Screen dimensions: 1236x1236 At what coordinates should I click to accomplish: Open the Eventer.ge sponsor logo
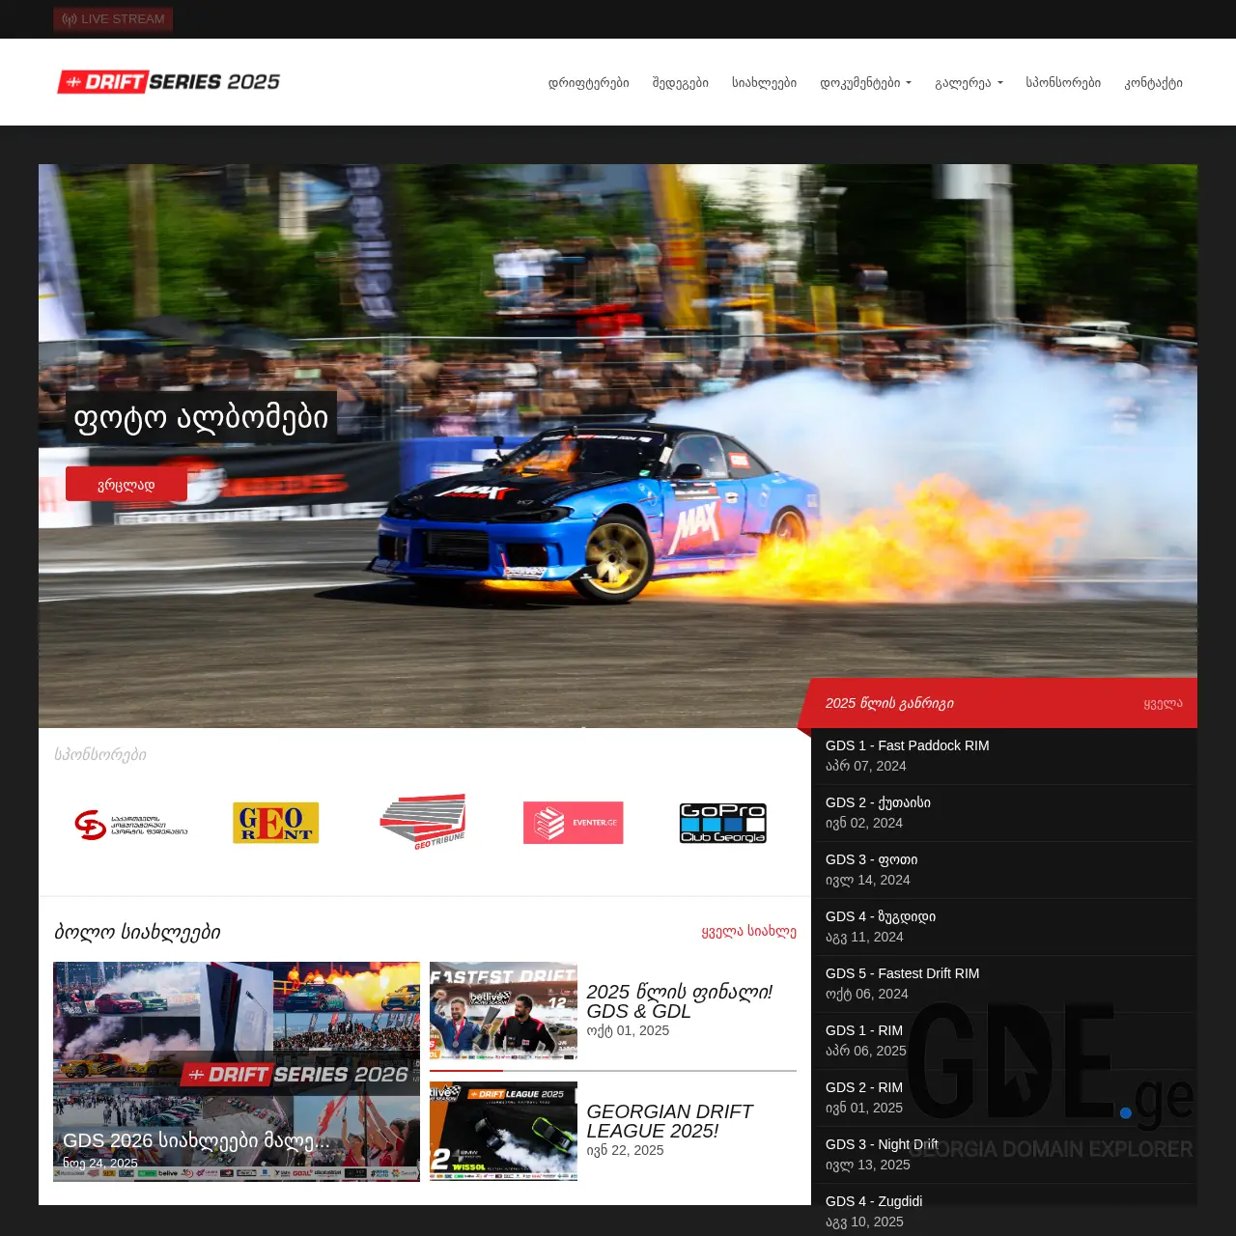pos(573,823)
